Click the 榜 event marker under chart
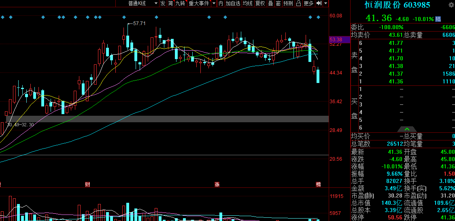Screen dimensions: 455x221 (318, 185)
